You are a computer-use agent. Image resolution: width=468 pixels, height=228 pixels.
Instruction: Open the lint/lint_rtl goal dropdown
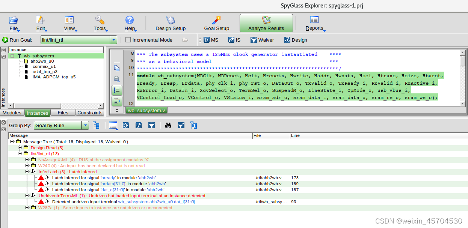point(113,40)
